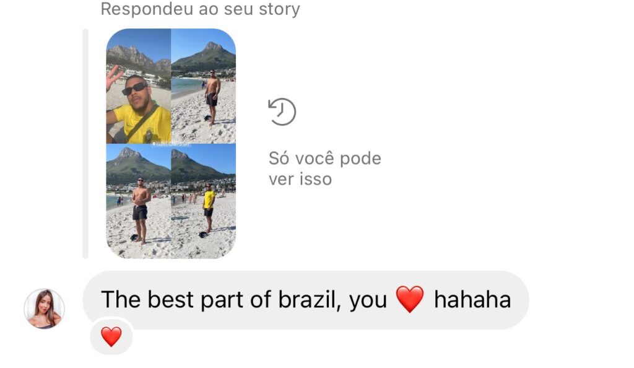The width and height of the screenshot is (634, 368).
Task: Open the replied story collage thumbnail
Action: 171,144
